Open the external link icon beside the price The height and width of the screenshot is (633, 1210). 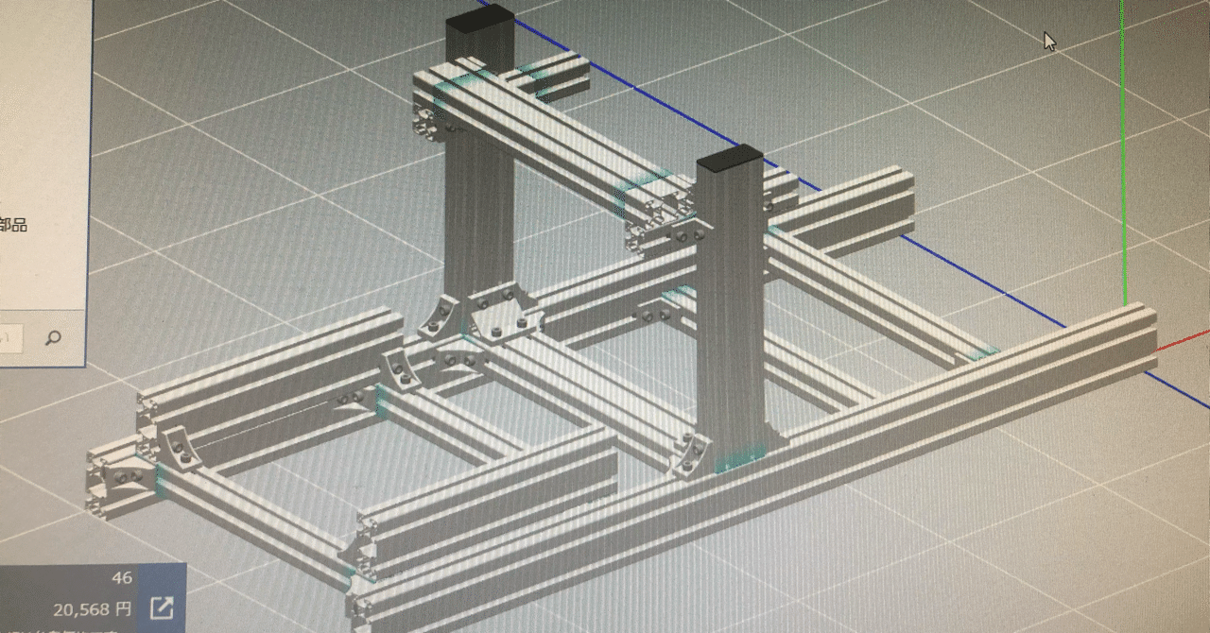coord(162,607)
